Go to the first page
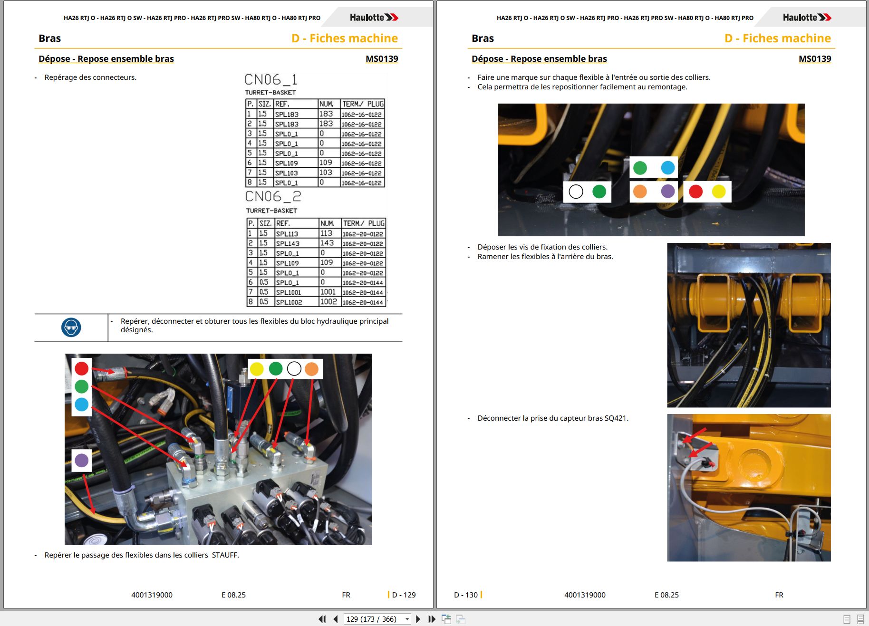 pyautogui.click(x=322, y=619)
